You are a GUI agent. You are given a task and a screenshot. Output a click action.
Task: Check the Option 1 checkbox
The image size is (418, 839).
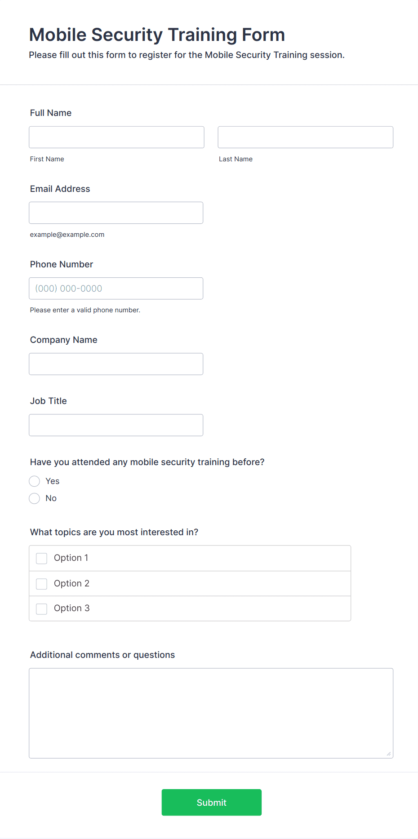tap(42, 558)
